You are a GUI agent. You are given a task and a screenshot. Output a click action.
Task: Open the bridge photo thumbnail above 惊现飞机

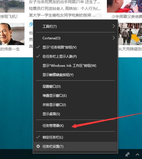point(12,6)
